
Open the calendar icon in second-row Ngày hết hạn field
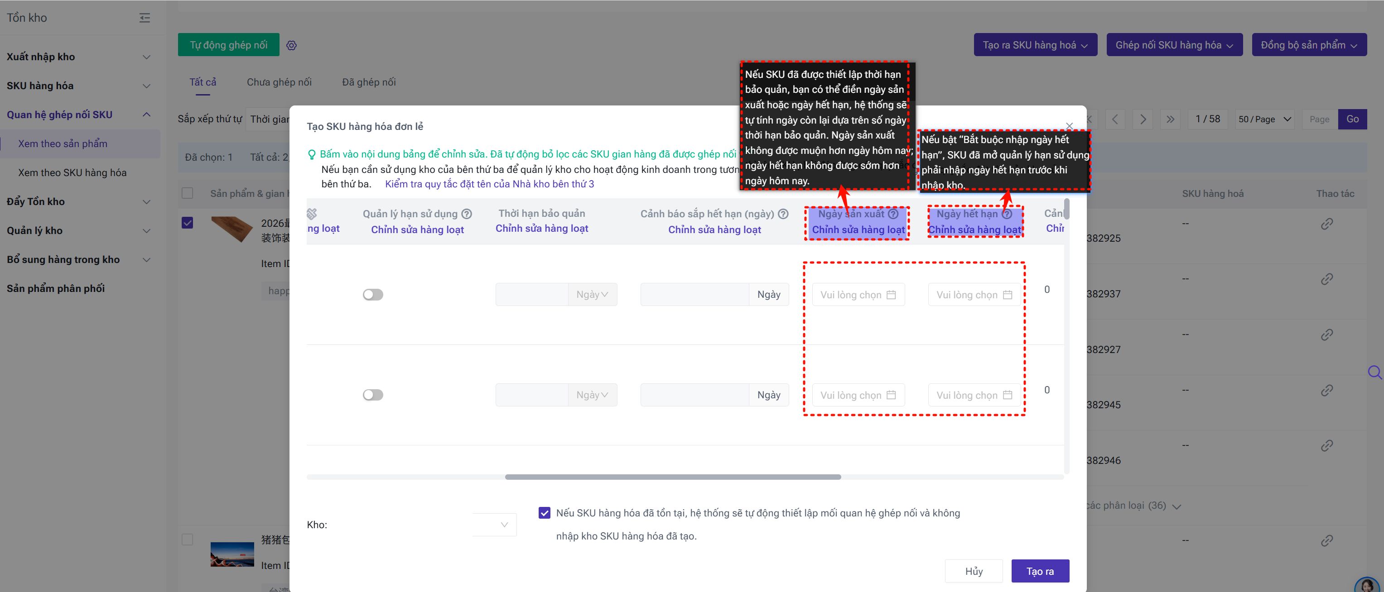(x=1008, y=395)
